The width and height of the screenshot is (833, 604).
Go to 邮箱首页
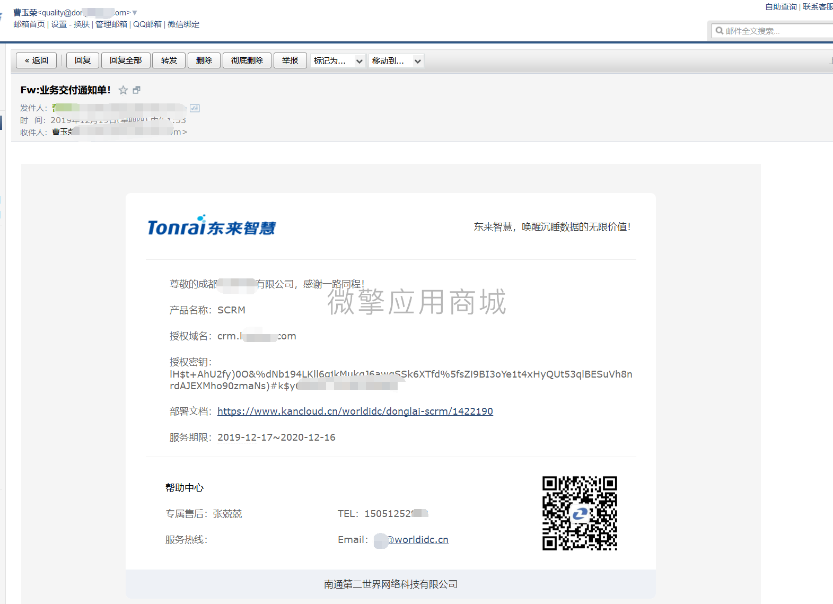click(29, 24)
